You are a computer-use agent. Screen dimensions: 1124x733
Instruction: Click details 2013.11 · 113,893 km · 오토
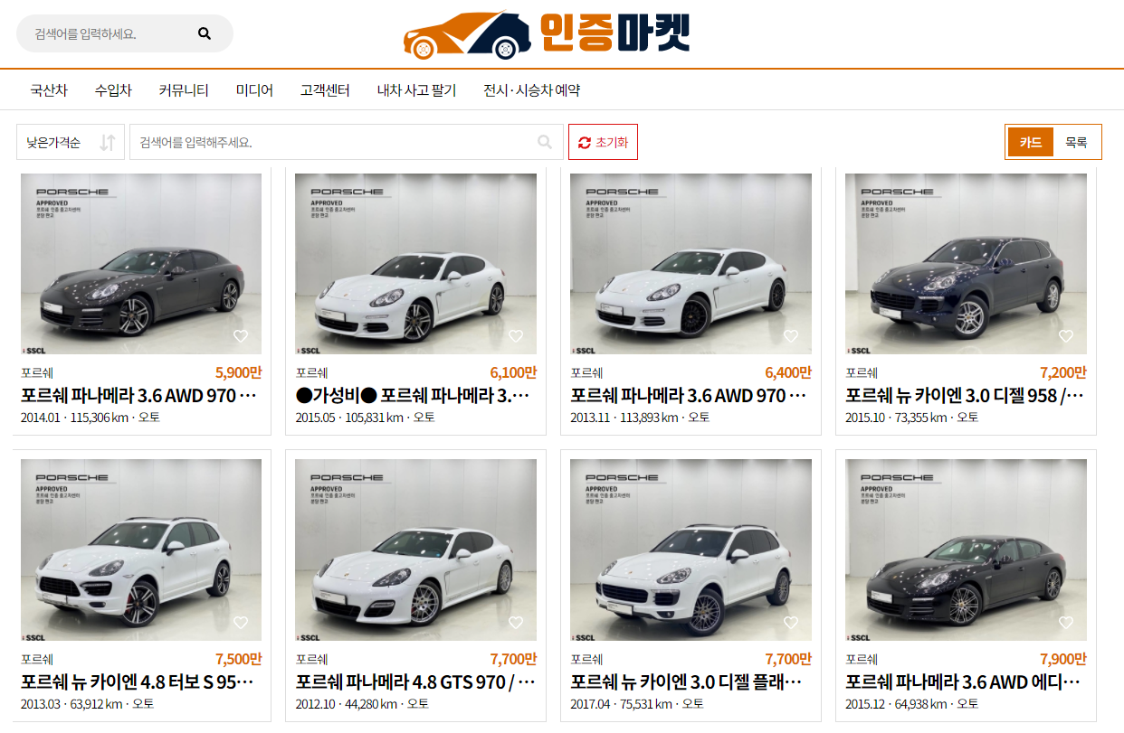point(641,418)
